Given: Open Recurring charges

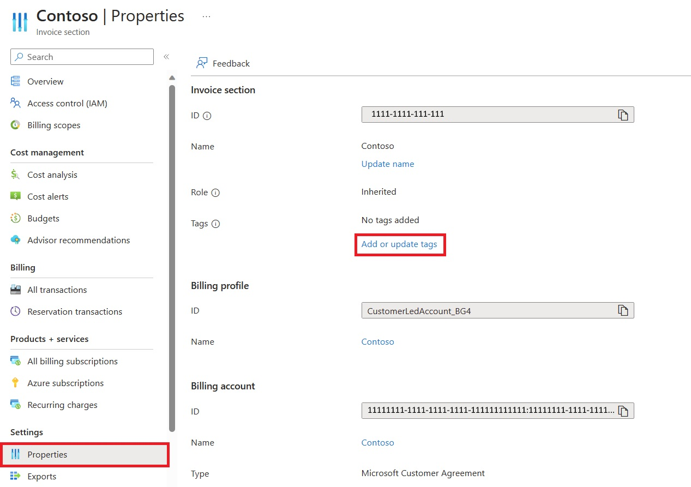Looking at the screenshot, I should (62, 405).
